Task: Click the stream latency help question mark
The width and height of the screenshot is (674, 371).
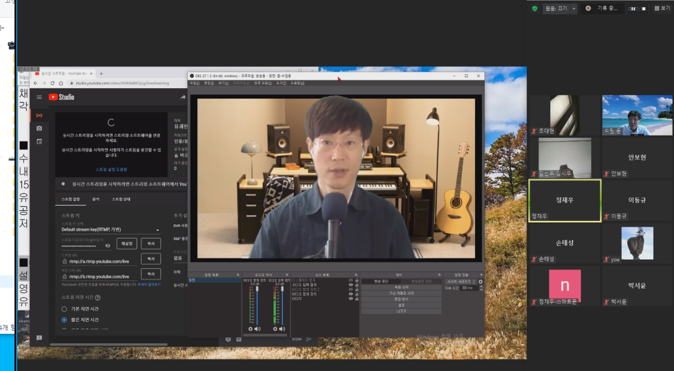Action: pos(97,298)
